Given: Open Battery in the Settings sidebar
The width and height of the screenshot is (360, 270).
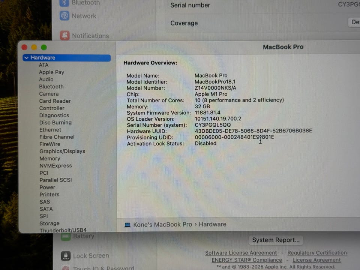Looking at the screenshot, I should (84, 236).
